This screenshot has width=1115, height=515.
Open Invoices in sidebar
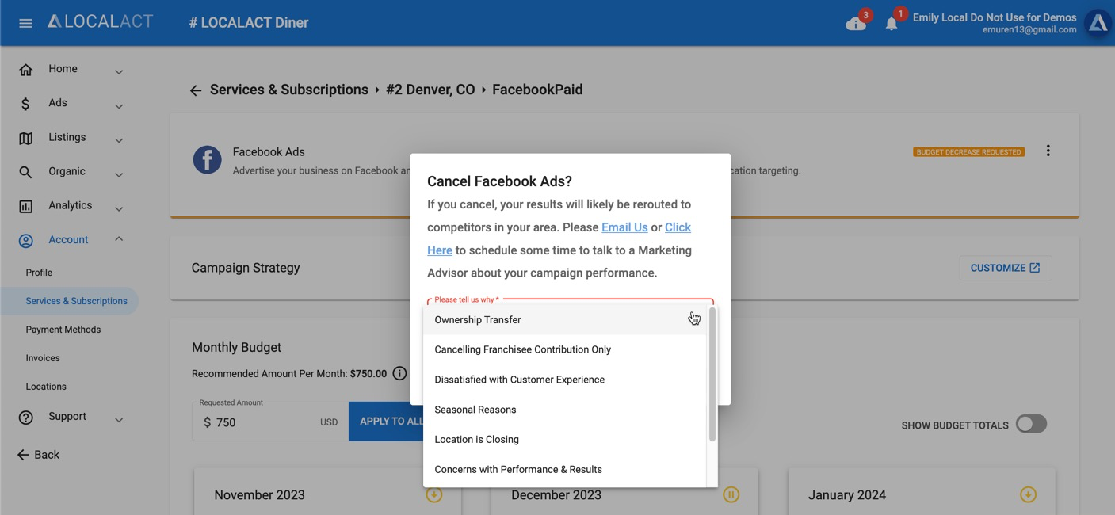click(43, 358)
